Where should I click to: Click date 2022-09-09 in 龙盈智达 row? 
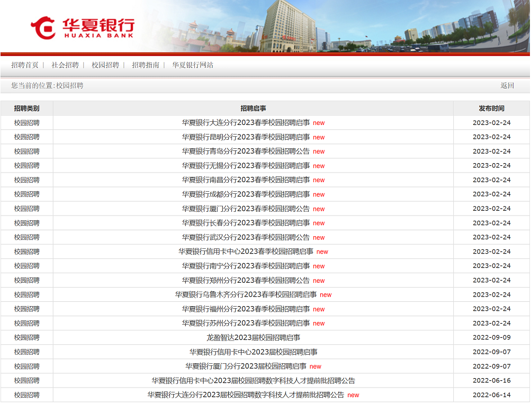492,338
